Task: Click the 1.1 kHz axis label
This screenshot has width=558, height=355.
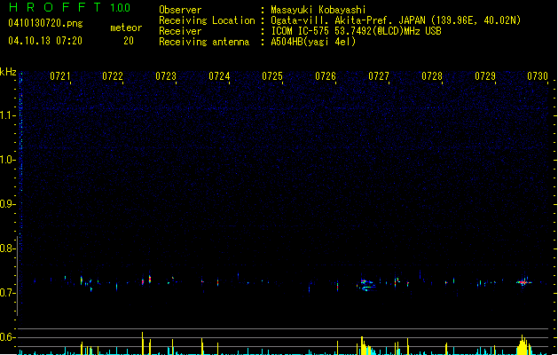Action: point(7,115)
